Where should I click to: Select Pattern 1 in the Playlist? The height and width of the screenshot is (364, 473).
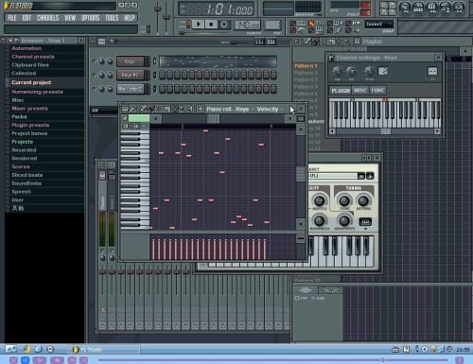tap(306, 66)
